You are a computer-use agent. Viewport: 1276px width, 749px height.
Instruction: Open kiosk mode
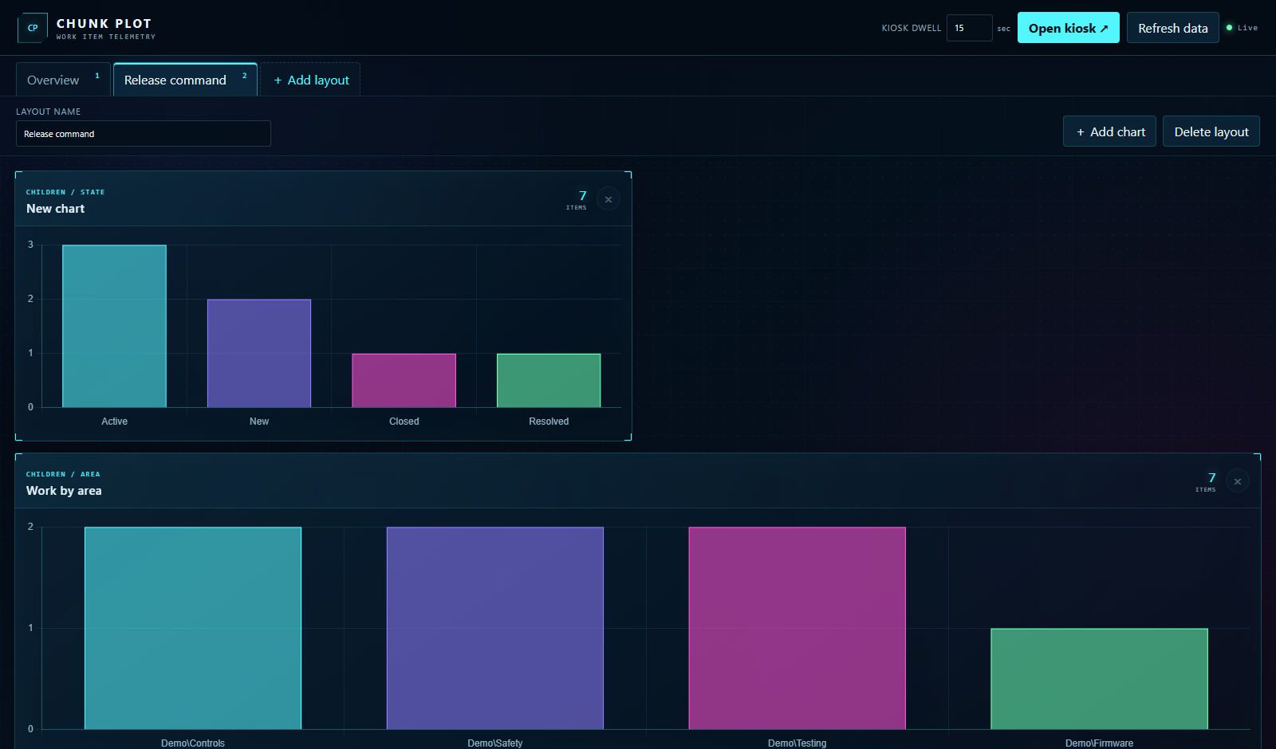coord(1069,28)
